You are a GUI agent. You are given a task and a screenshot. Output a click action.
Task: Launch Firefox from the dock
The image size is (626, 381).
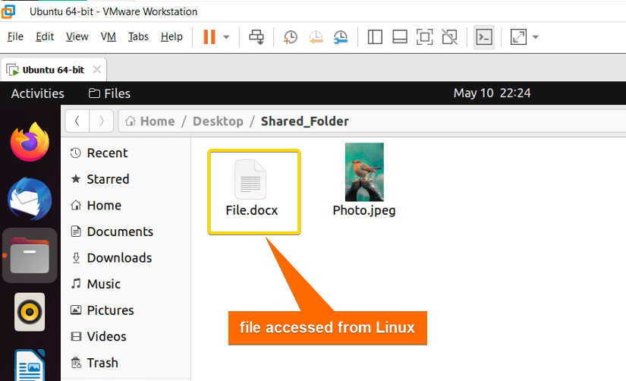coord(30,142)
